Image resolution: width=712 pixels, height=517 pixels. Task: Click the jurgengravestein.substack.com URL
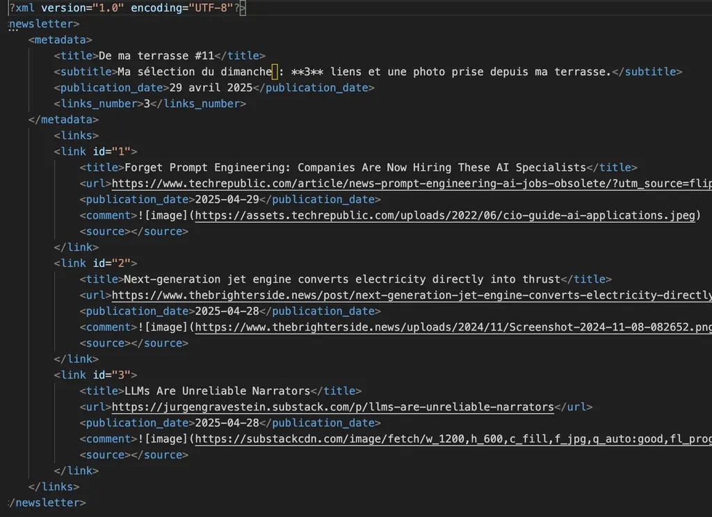(327, 407)
